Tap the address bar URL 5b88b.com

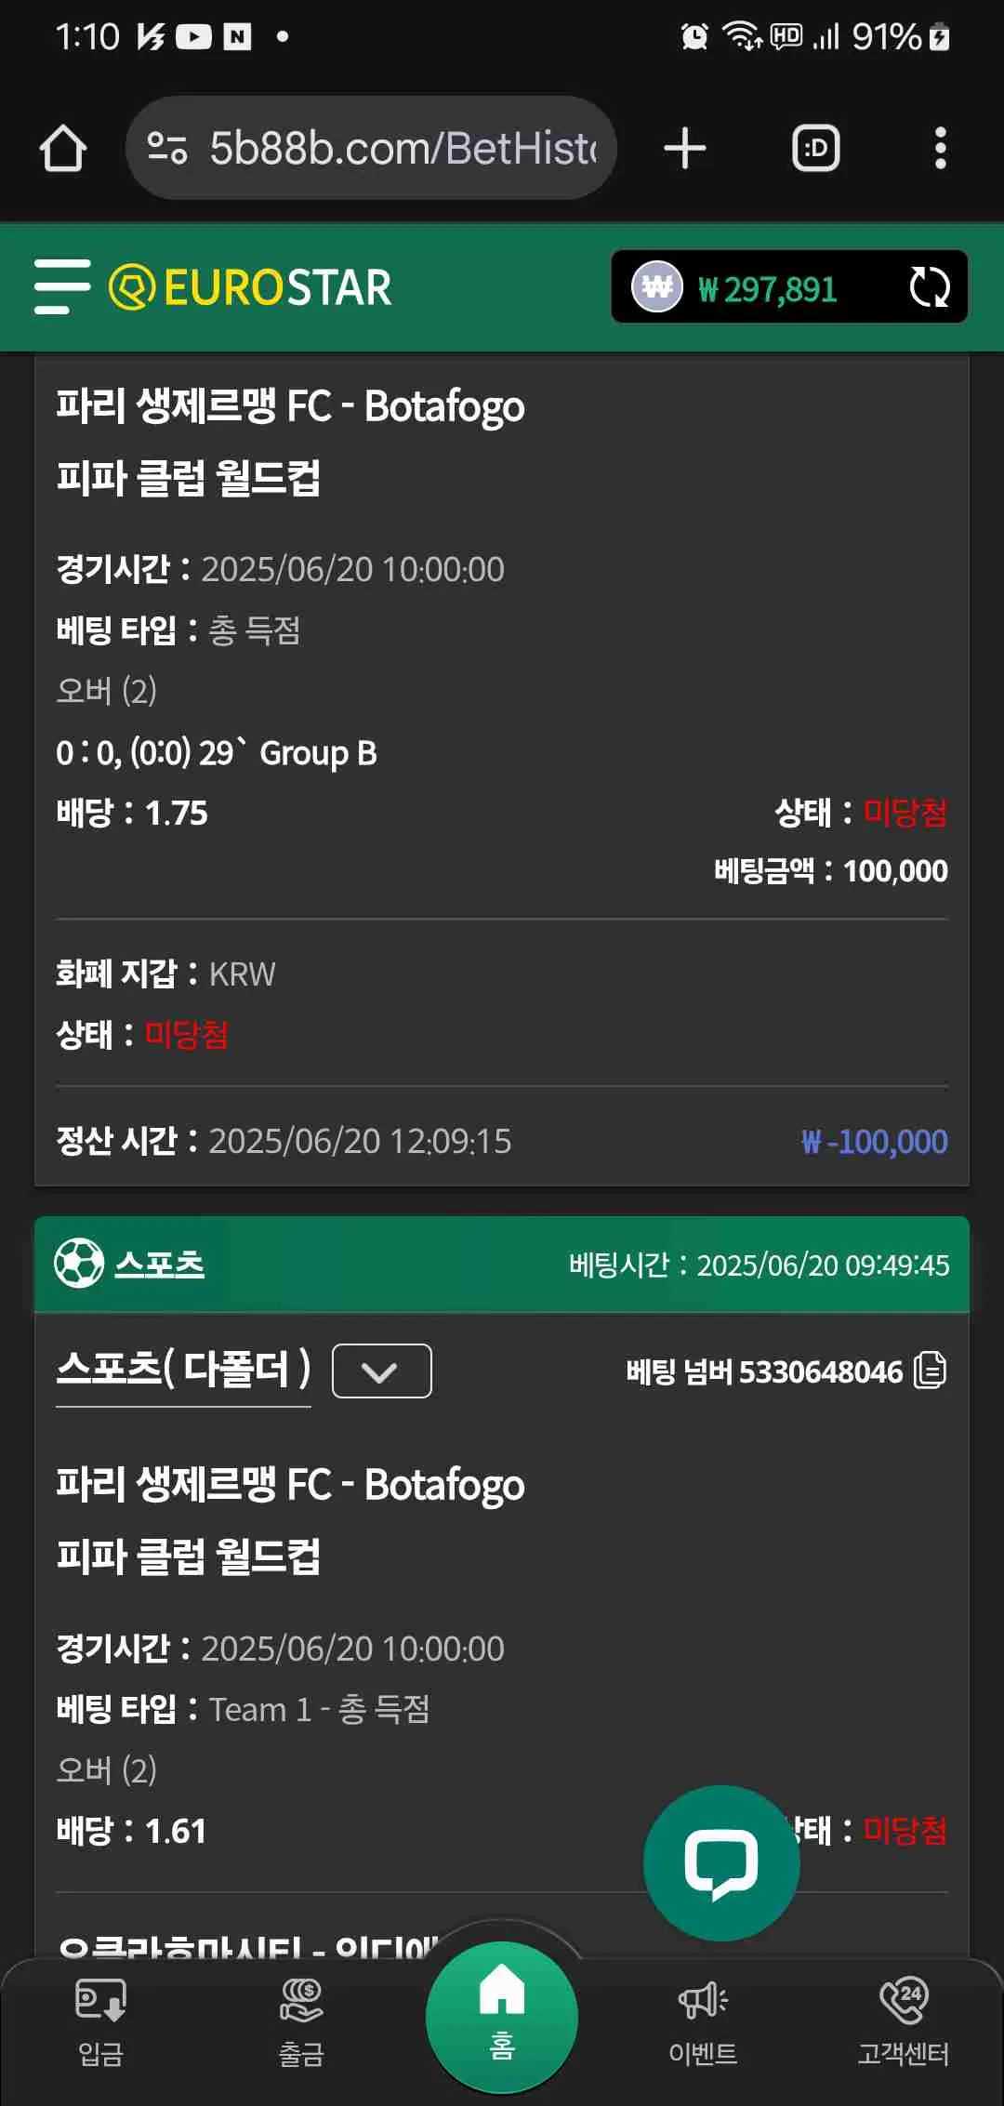pos(403,149)
